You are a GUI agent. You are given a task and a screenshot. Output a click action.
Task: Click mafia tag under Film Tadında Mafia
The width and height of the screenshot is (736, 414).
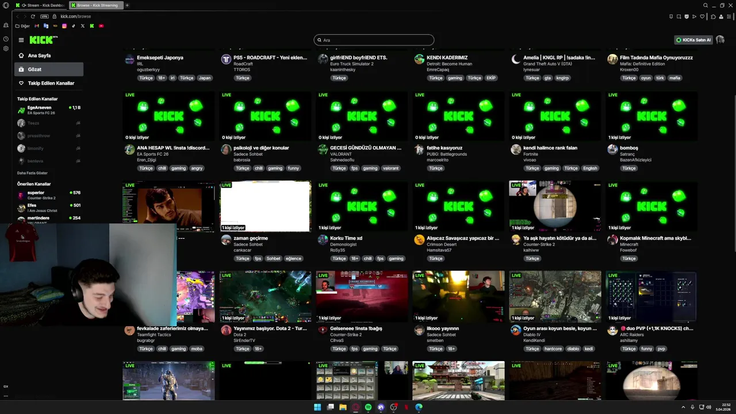pyautogui.click(x=674, y=78)
